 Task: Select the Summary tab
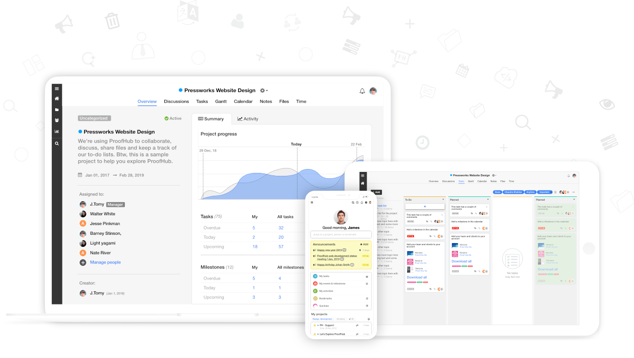pos(211,119)
